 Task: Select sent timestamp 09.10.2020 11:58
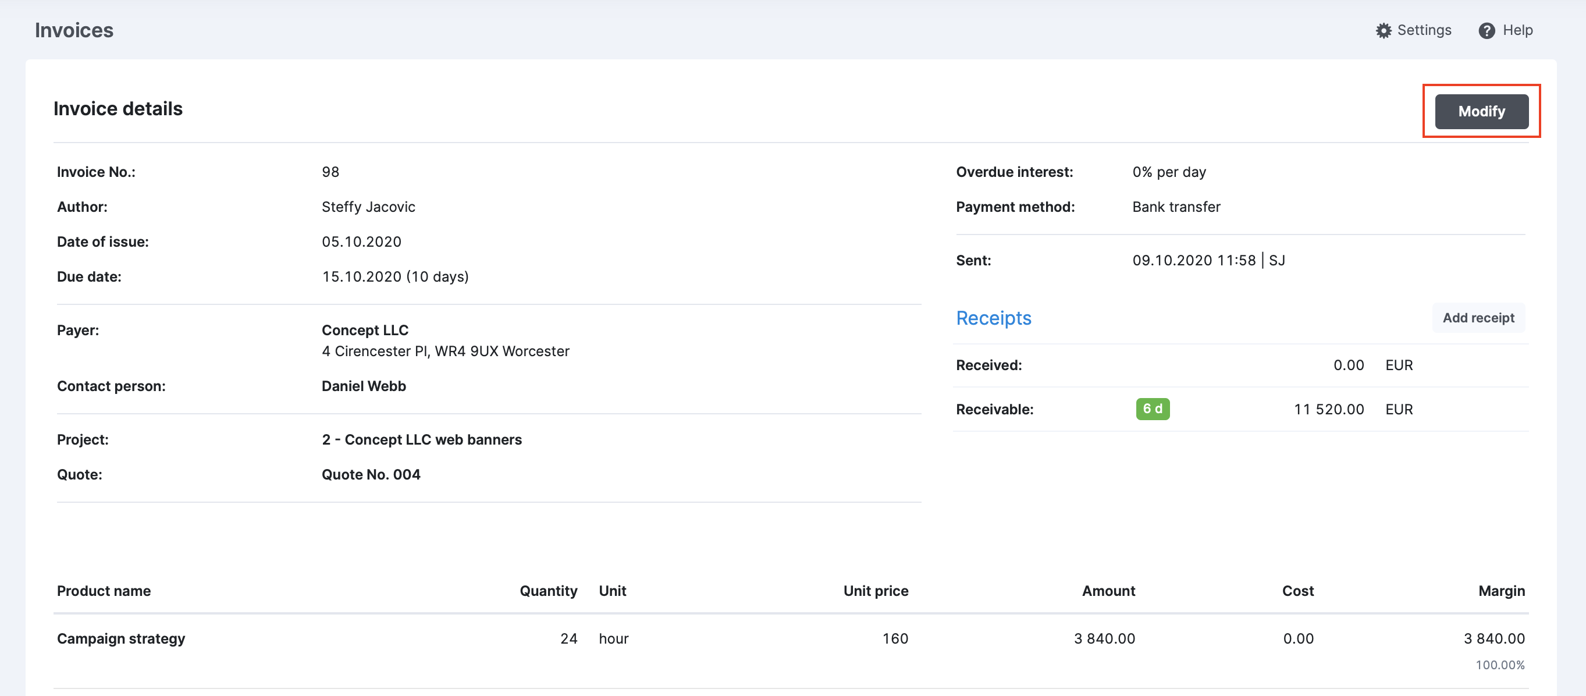[1193, 261]
